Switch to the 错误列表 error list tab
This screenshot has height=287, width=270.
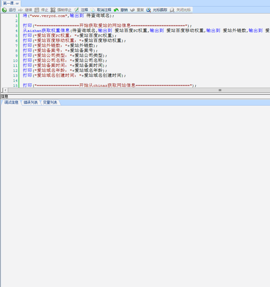coord(31,102)
